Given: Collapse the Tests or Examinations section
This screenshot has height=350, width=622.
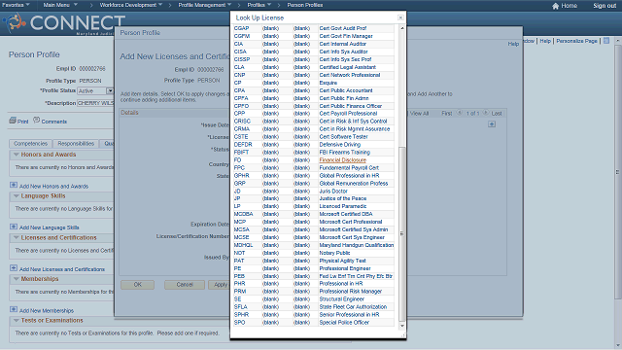Looking at the screenshot, I should point(17,321).
